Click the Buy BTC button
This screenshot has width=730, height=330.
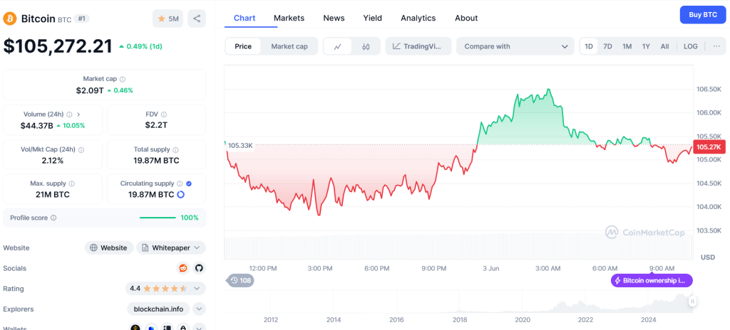point(703,14)
